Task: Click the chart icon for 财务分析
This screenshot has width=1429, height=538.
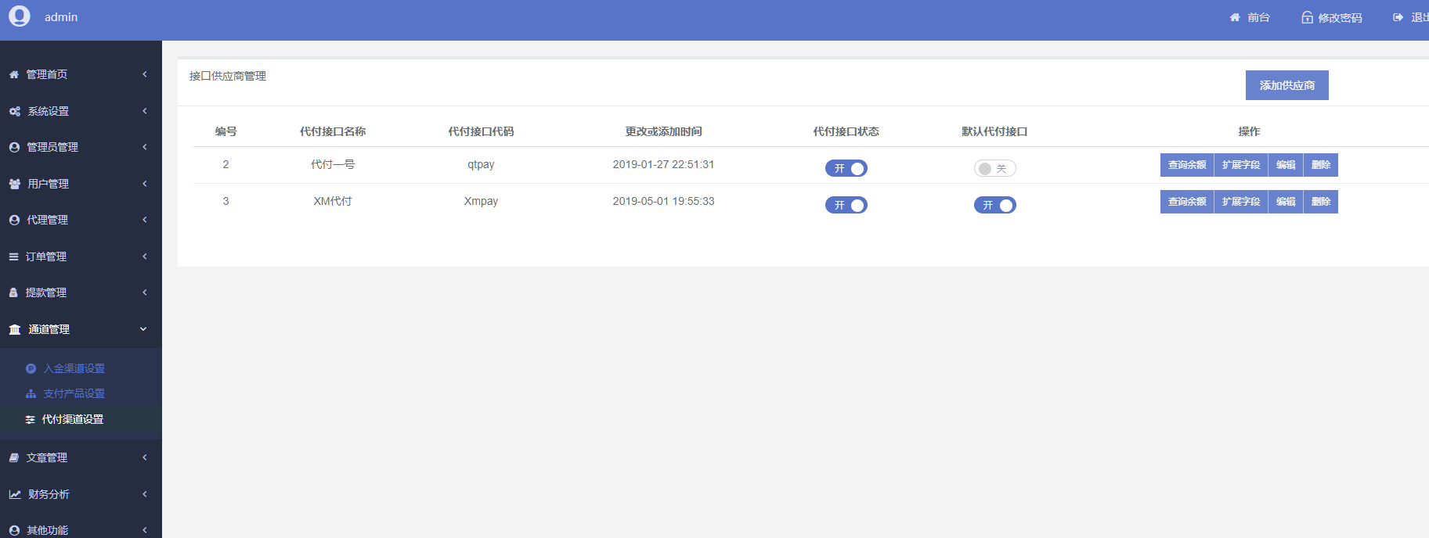Action: click(14, 494)
